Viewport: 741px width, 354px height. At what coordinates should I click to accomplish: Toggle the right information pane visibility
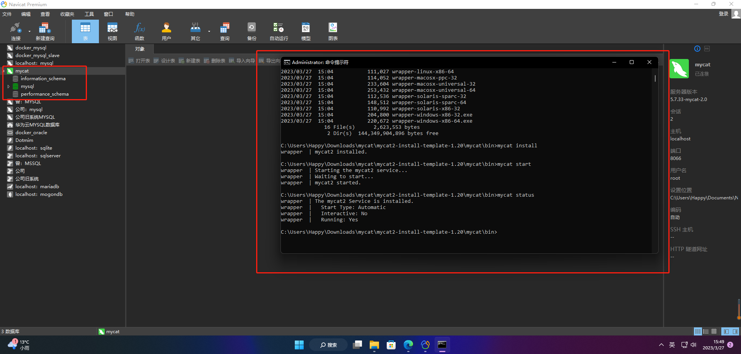pyautogui.click(x=735, y=331)
